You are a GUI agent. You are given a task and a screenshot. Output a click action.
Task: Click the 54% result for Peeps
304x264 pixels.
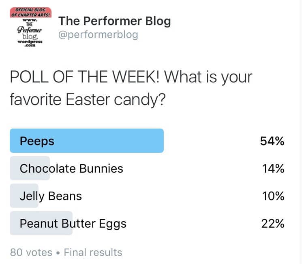(x=272, y=141)
